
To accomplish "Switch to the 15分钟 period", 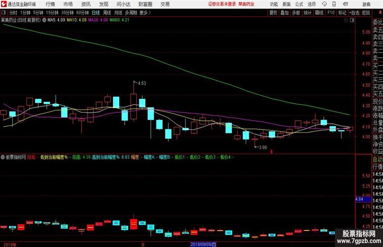I will (x=52, y=13).
